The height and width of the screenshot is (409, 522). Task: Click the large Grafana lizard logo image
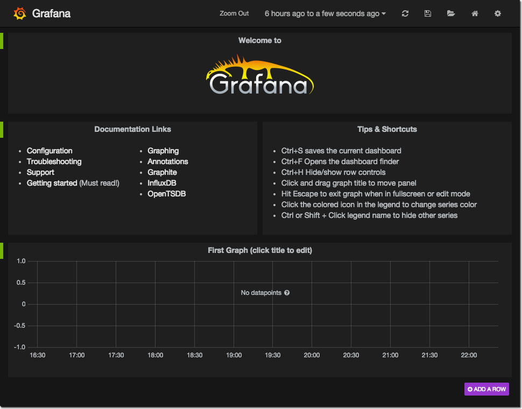(260, 75)
